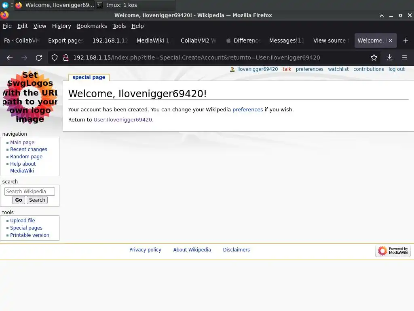The image size is (414, 311).
Task: Open the watchlist link
Action: 338,69
